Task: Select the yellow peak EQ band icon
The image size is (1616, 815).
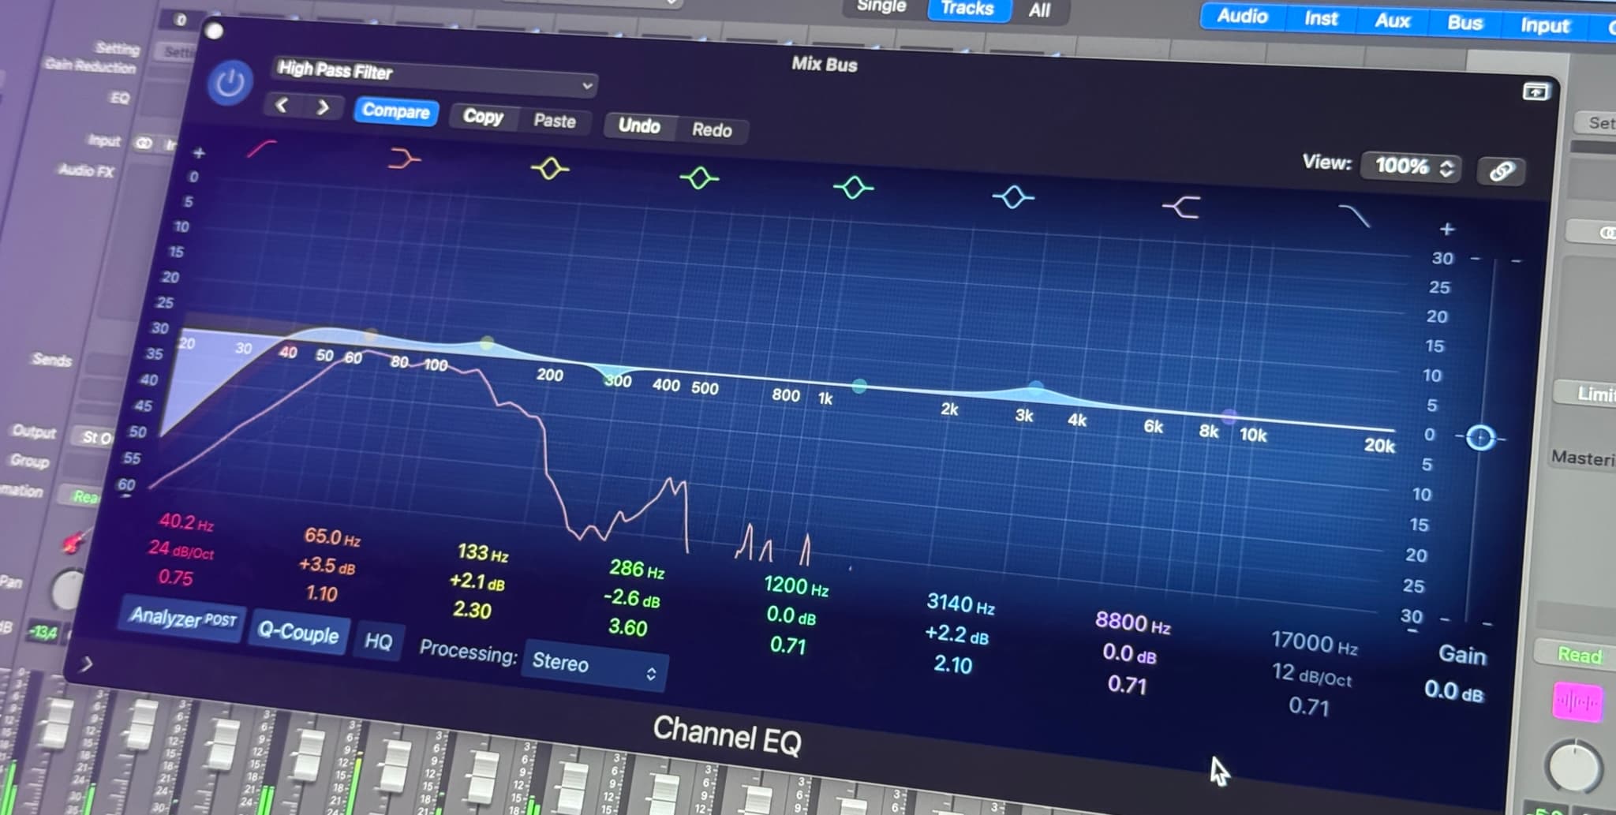Action: pyautogui.click(x=550, y=167)
